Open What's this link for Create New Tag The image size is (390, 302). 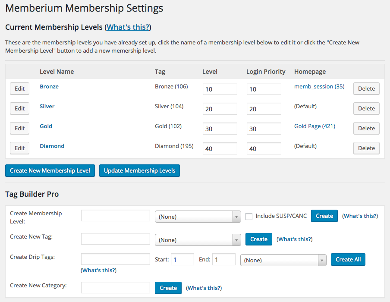295,239
